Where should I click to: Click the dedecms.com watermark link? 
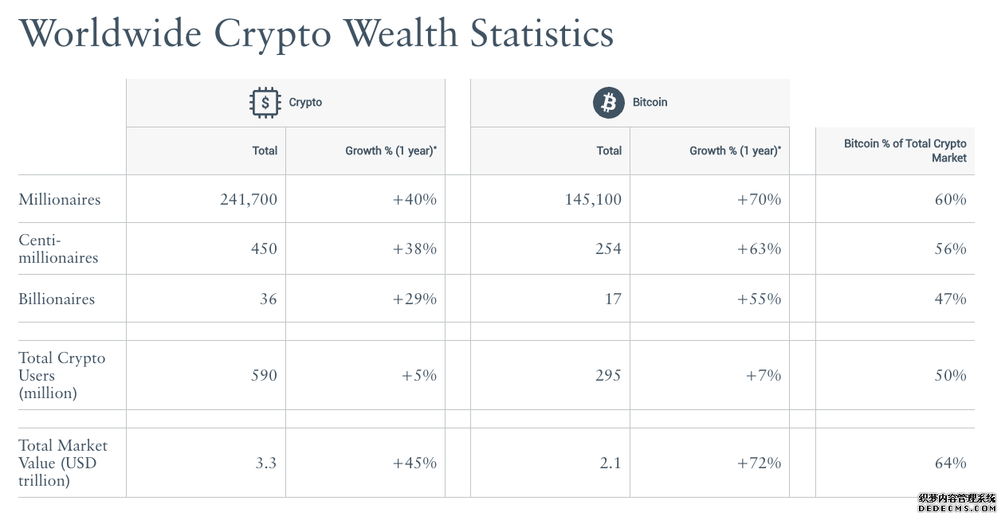tap(956, 502)
